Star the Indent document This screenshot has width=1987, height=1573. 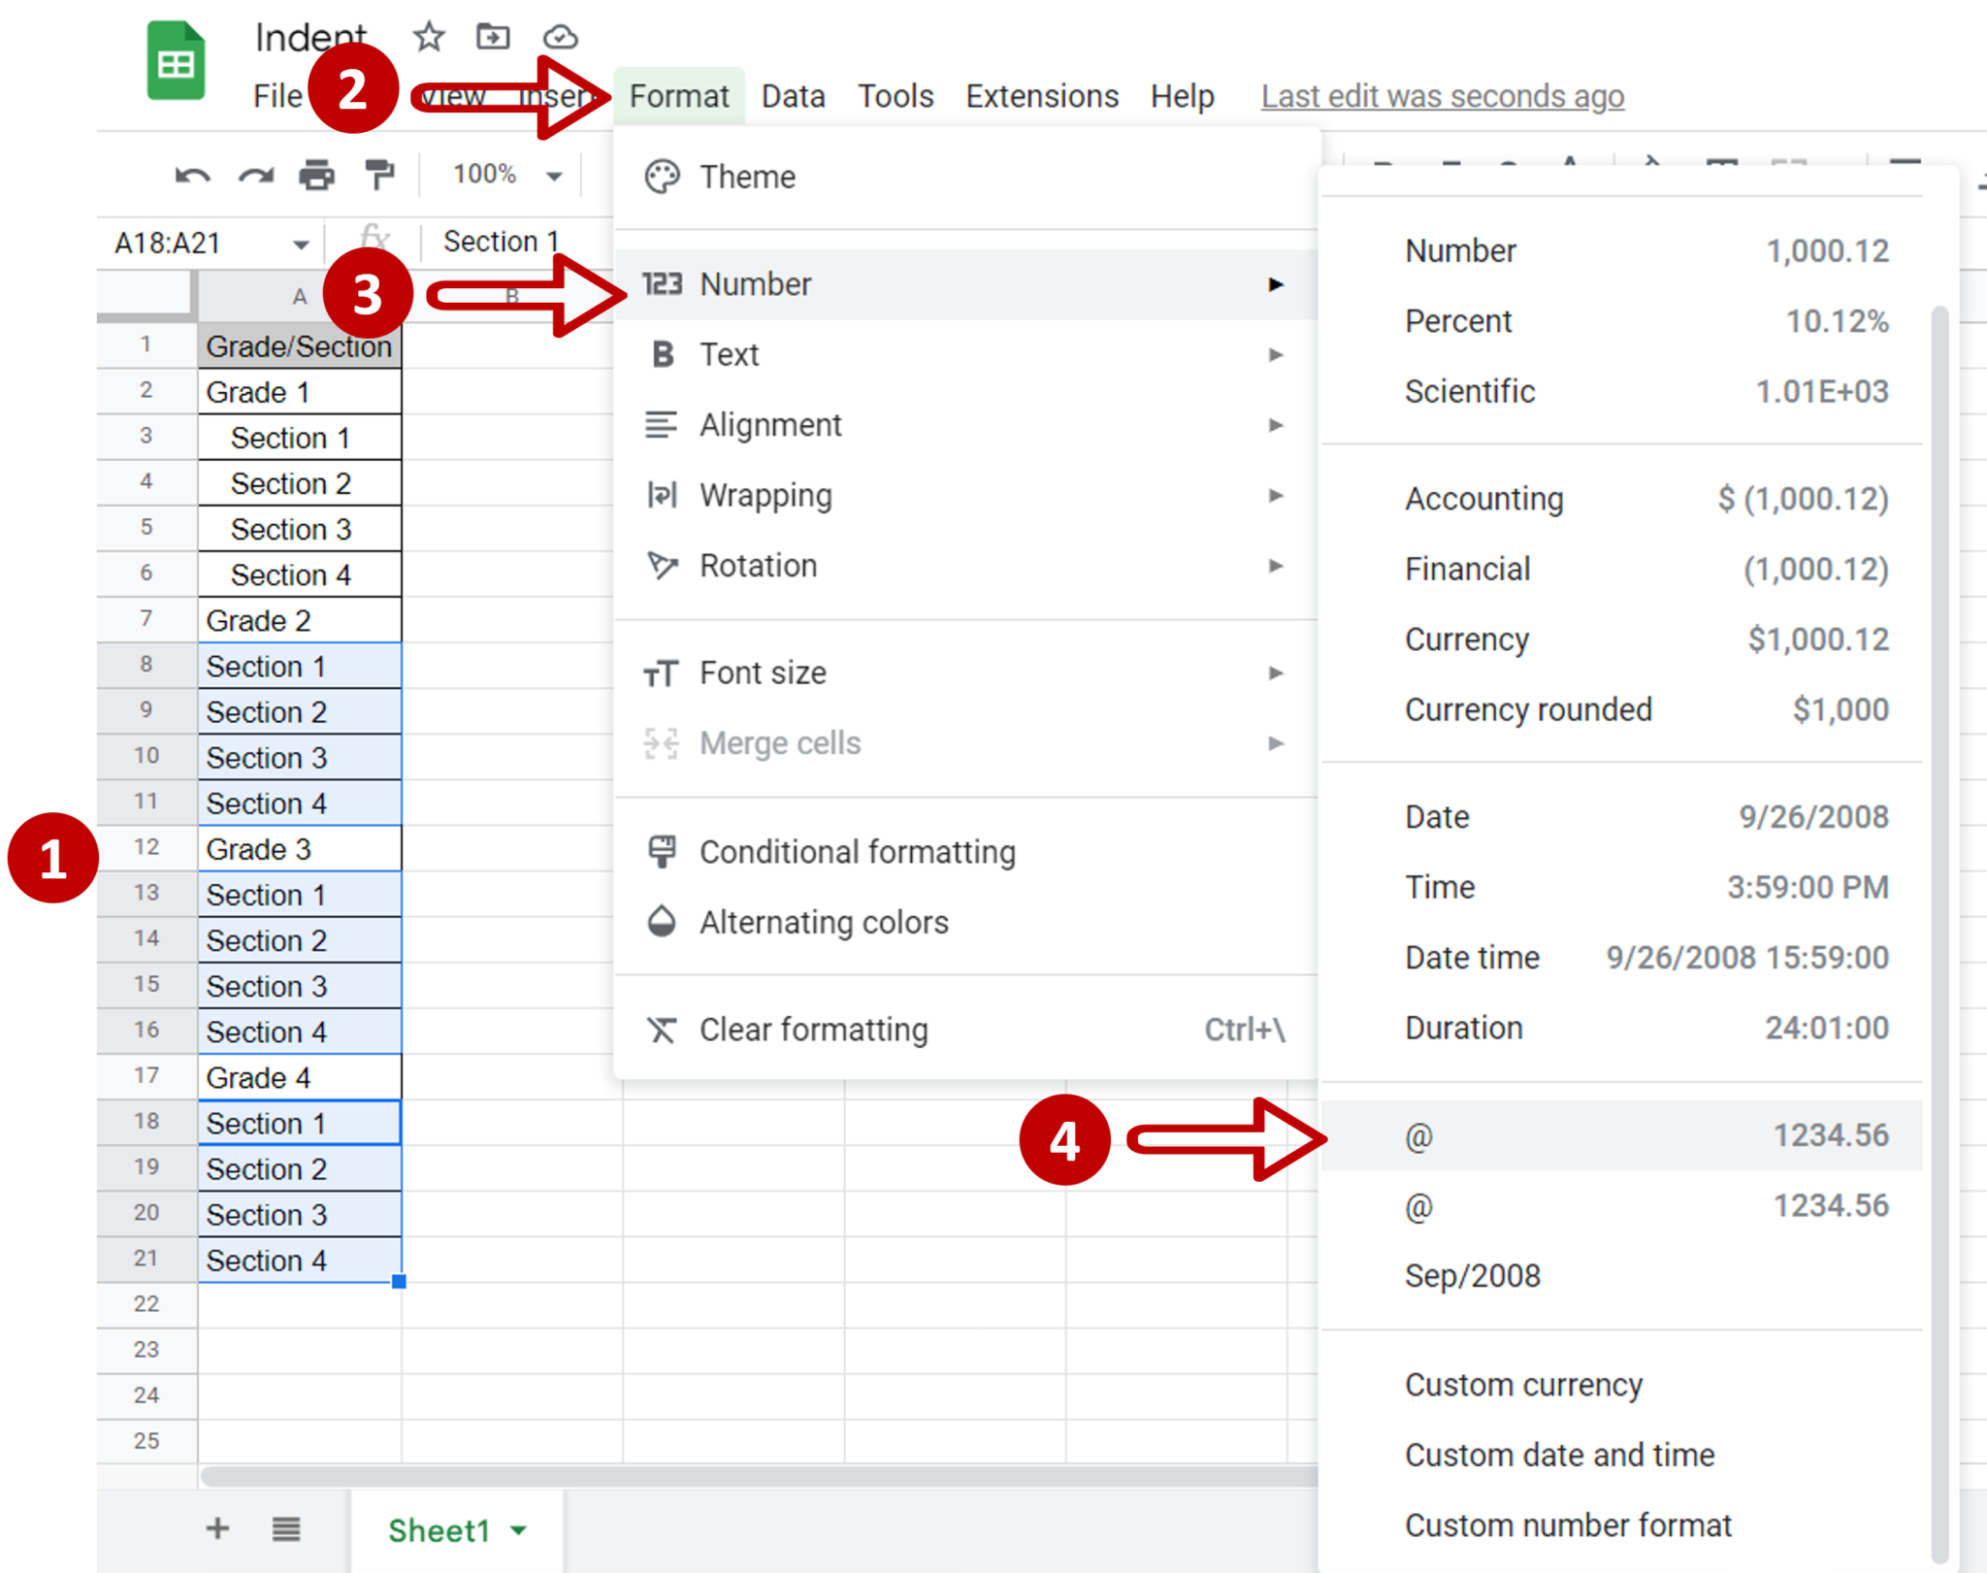click(428, 37)
